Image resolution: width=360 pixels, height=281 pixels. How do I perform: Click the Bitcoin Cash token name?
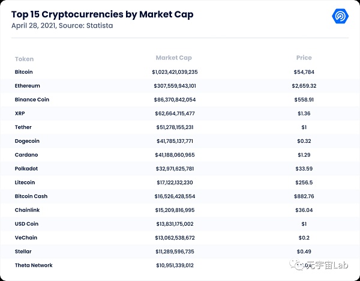31,196
